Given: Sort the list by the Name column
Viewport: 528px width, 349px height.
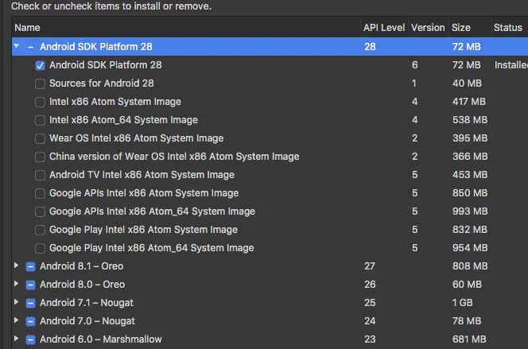Looking at the screenshot, I should click(x=183, y=28).
